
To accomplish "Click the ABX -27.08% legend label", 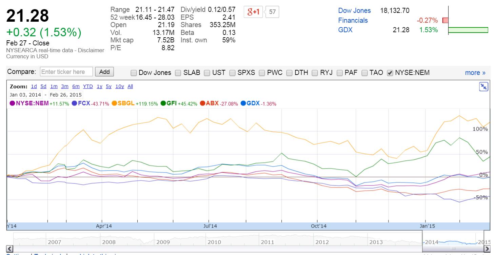I will (x=222, y=104).
